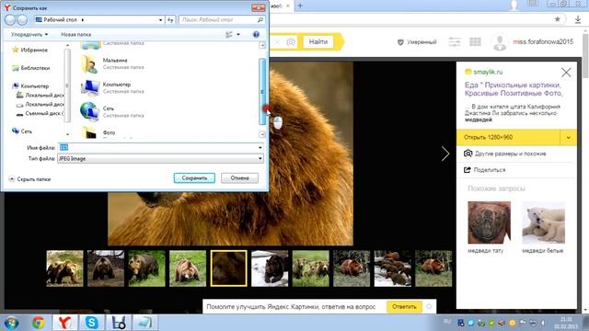Click the forward arrow in Save dialog
The image size is (589, 331).
(x=22, y=19)
